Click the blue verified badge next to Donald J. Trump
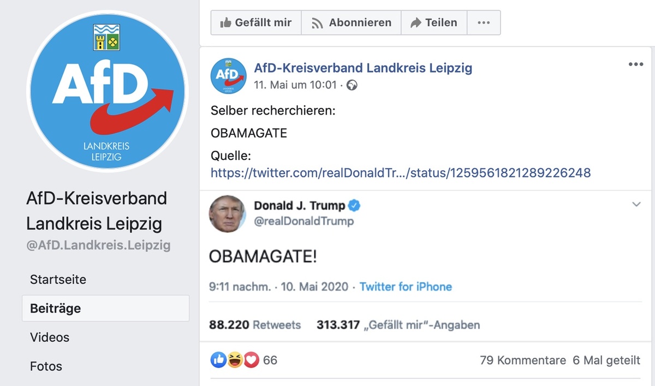Screen dimensions: 655x386 coord(353,206)
